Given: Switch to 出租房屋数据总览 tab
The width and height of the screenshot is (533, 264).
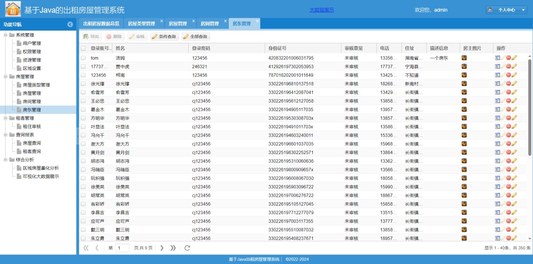Looking at the screenshot, I should point(101,24).
